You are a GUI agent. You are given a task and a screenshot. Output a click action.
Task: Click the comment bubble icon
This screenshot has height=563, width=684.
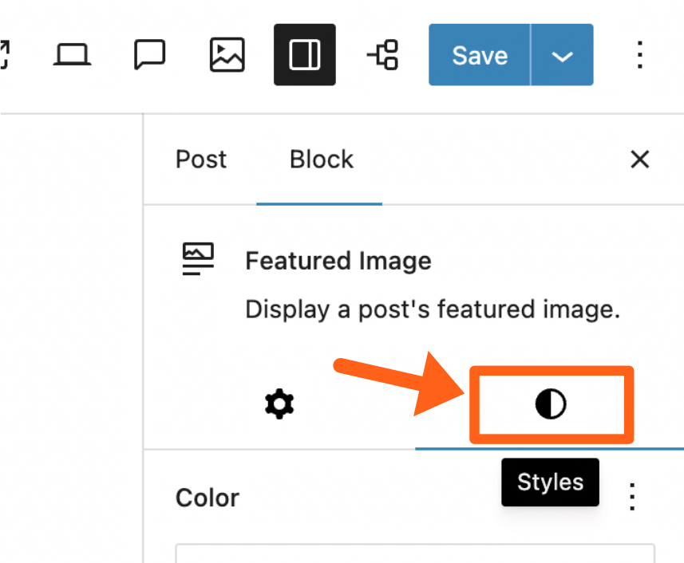pos(149,55)
